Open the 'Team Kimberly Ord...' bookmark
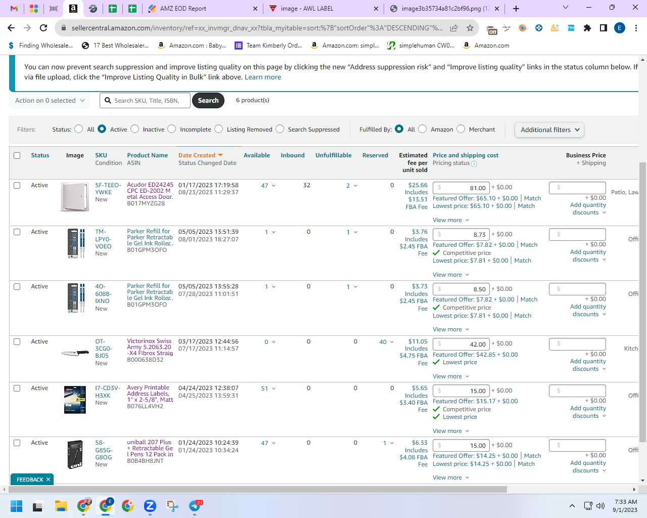 268,46
